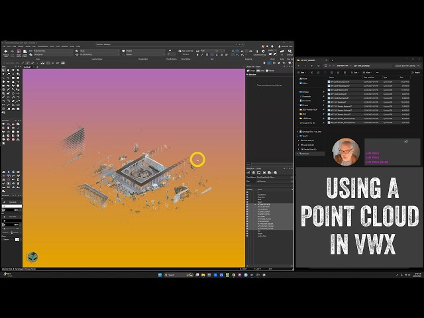Open the Data tab in Object Info
The height and width of the screenshot is (318, 424).
[x=260, y=71]
